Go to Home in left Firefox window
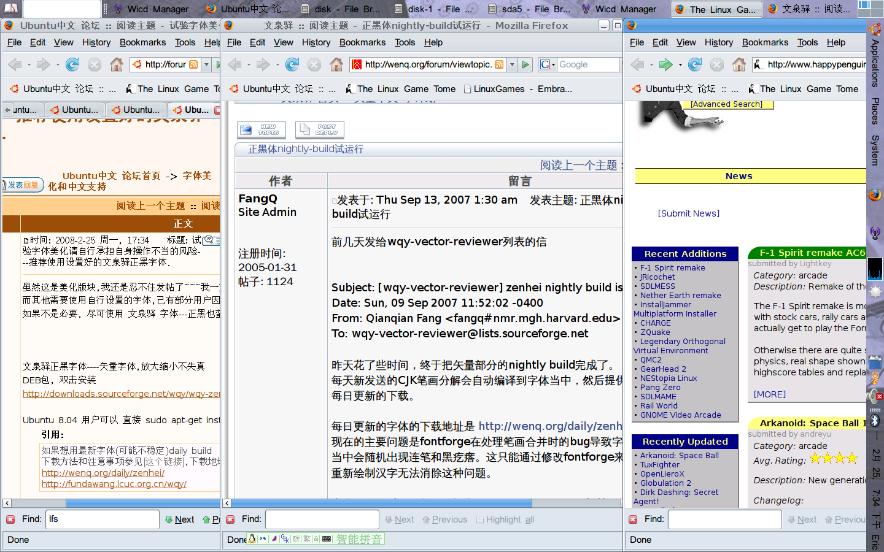This screenshot has height=552, width=884. click(117, 64)
